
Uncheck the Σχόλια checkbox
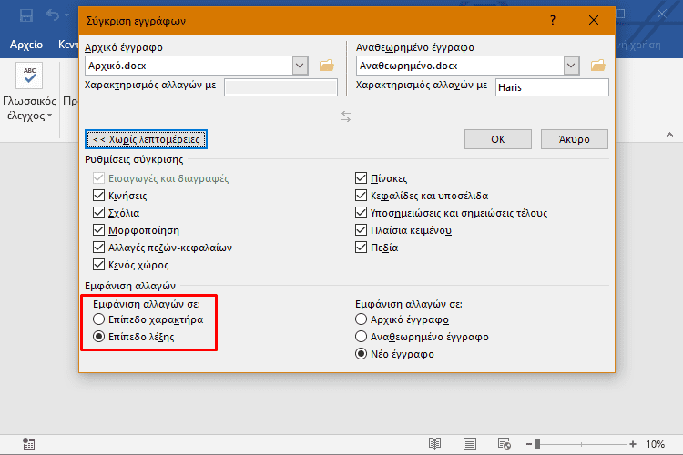click(99, 213)
